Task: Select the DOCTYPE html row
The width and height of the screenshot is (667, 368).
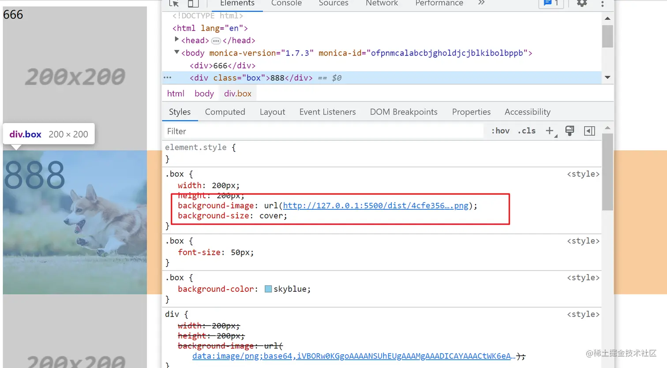Action: point(208,16)
